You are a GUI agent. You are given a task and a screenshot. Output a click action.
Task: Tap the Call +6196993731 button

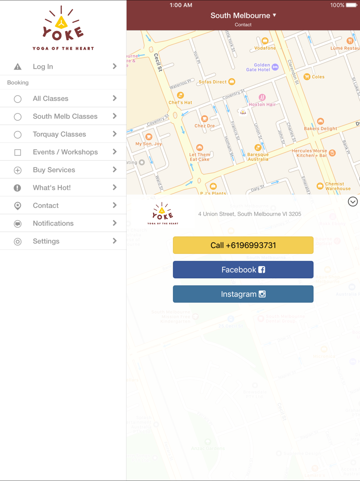tap(243, 245)
